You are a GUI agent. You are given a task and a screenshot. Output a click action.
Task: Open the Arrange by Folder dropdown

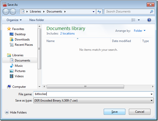[140, 31]
